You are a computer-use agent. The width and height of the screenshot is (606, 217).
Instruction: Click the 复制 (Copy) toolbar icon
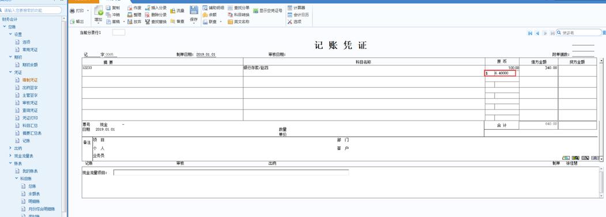108,8
